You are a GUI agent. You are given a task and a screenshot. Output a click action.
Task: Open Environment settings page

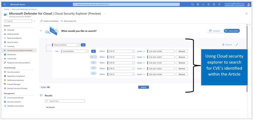(15, 98)
